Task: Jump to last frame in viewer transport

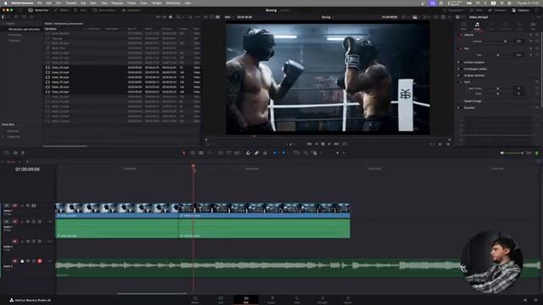Action: pyautogui.click(x=336, y=144)
